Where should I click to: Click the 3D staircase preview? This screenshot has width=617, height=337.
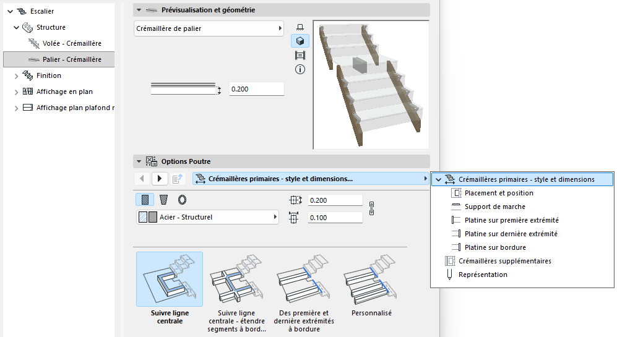pyautogui.click(x=371, y=85)
